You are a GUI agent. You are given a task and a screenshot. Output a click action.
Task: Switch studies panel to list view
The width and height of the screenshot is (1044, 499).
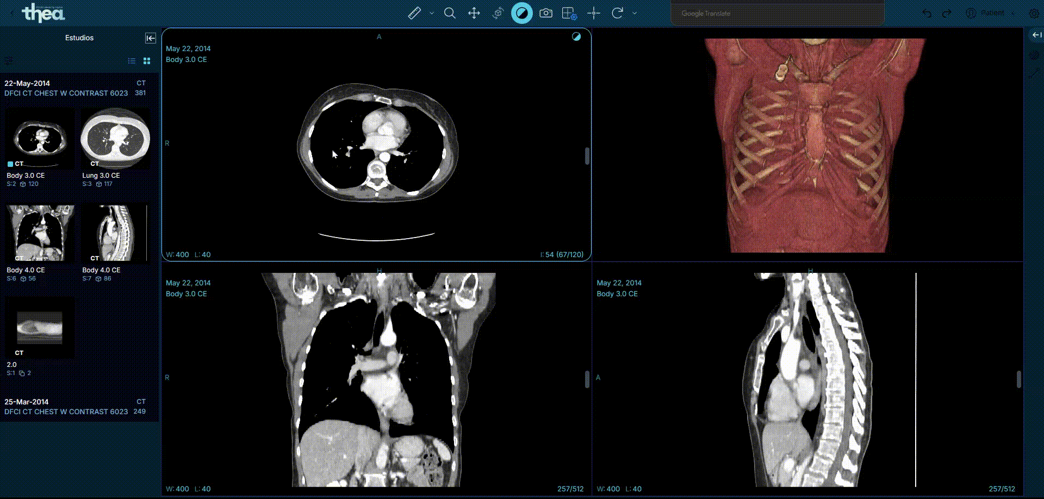click(132, 61)
